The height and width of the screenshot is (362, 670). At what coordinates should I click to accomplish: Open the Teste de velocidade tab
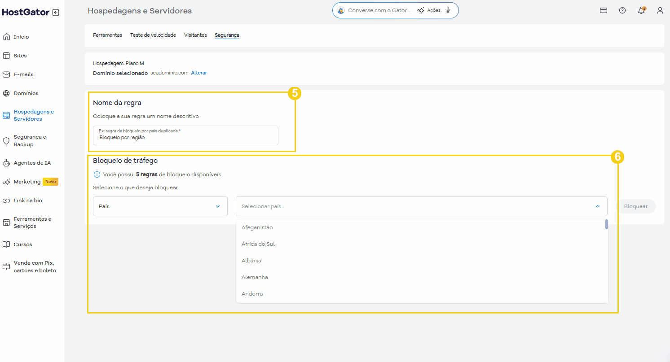pyautogui.click(x=153, y=35)
